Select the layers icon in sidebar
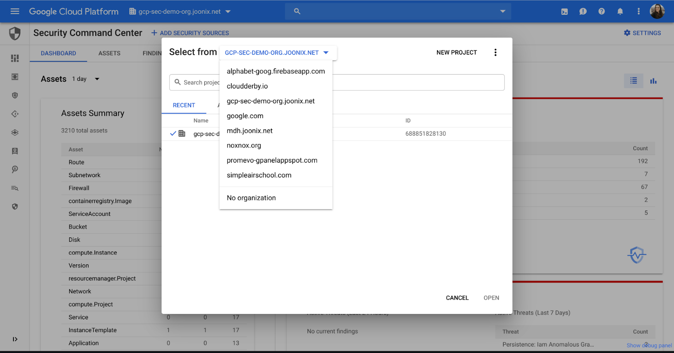 pos(15,133)
